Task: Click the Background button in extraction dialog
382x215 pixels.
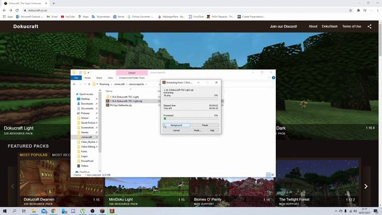Action: click(x=176, y=125)
